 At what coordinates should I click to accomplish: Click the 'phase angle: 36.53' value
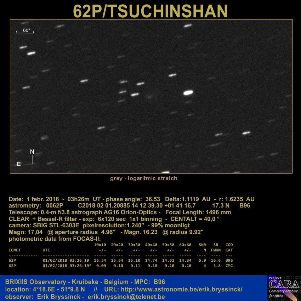pyautogui.click(x=133, y=199)
